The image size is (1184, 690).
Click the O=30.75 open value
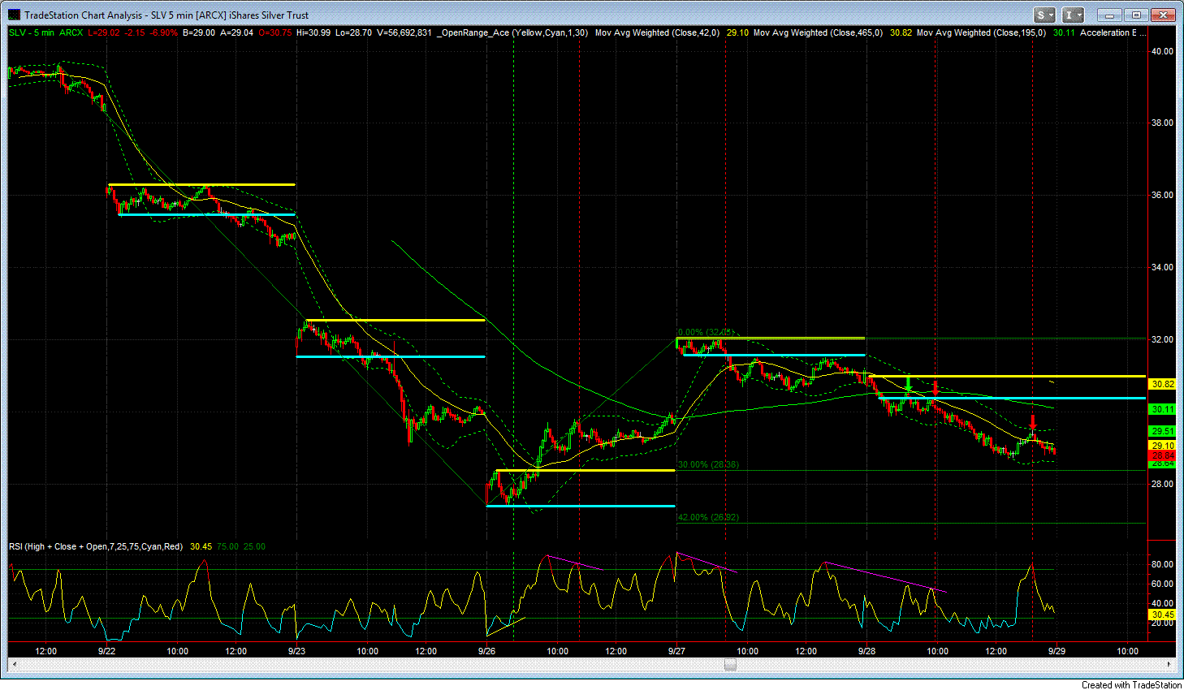274,32
